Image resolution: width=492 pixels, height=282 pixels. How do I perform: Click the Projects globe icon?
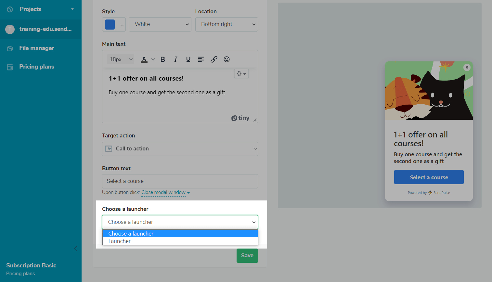click(x=10, y=9)
